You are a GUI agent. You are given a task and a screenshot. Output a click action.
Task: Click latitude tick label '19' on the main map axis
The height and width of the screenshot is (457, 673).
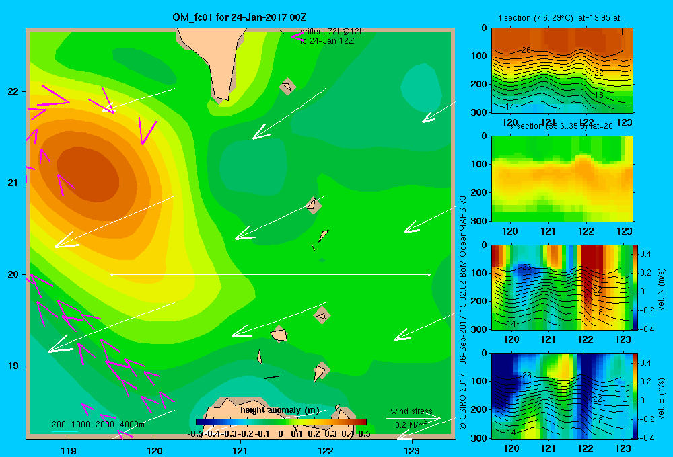(13, 366)
